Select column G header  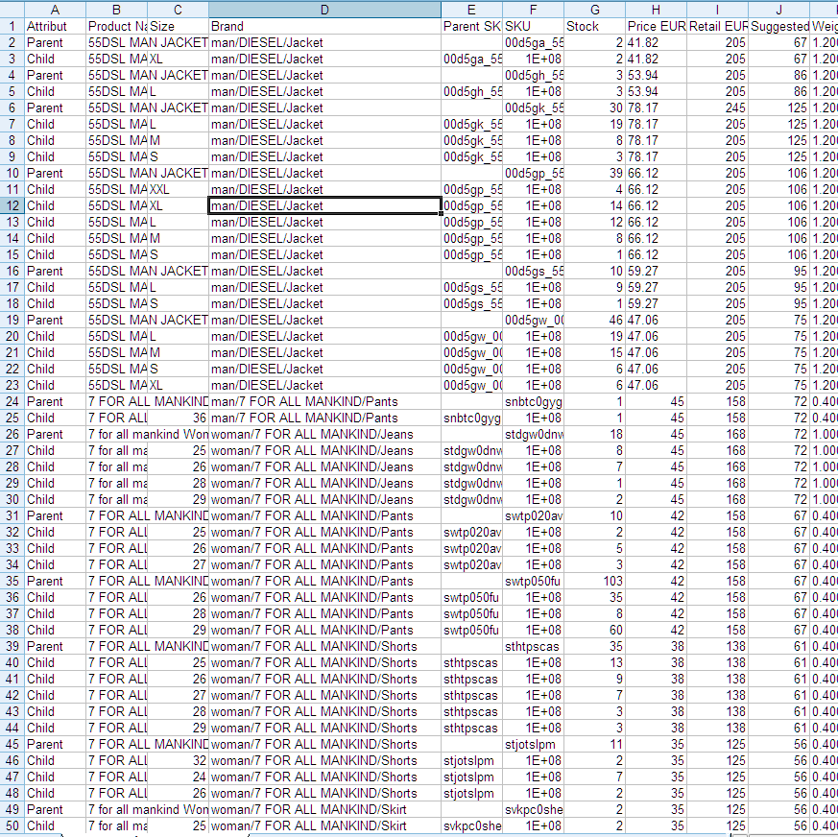pos(595,10)
